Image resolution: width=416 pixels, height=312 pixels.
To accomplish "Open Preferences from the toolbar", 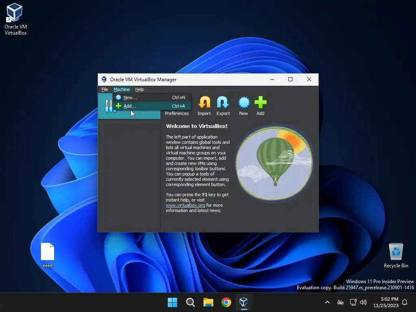I will coord(177,113).
